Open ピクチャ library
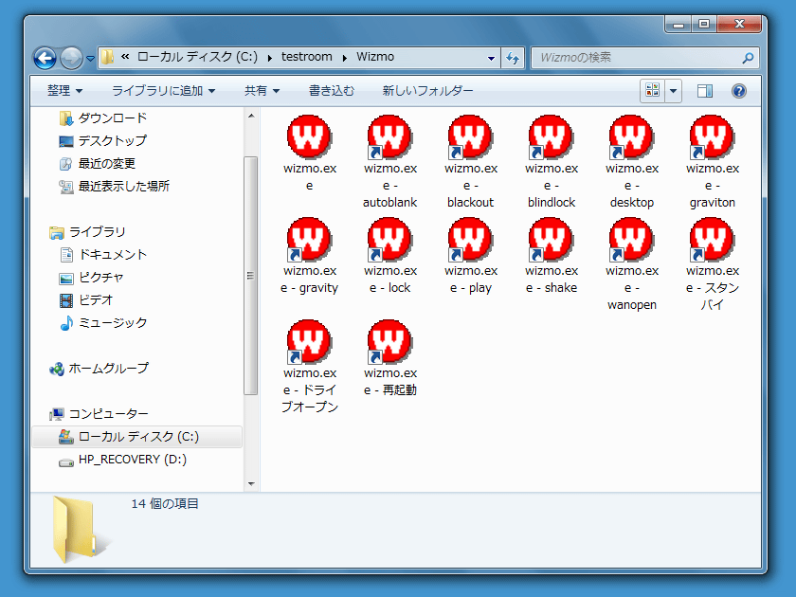The image size is (796, 597). coord(92,277)
